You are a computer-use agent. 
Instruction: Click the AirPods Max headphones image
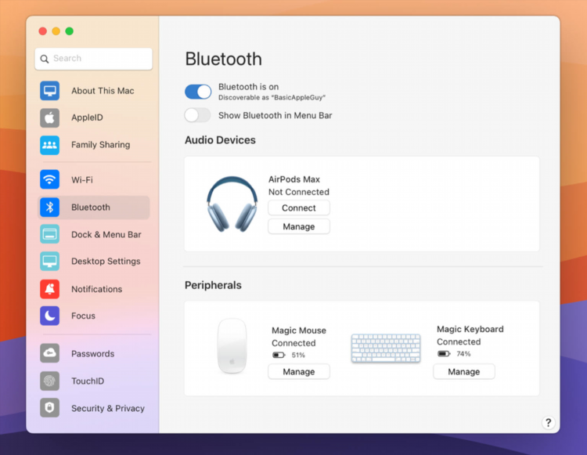pos(232,204)
